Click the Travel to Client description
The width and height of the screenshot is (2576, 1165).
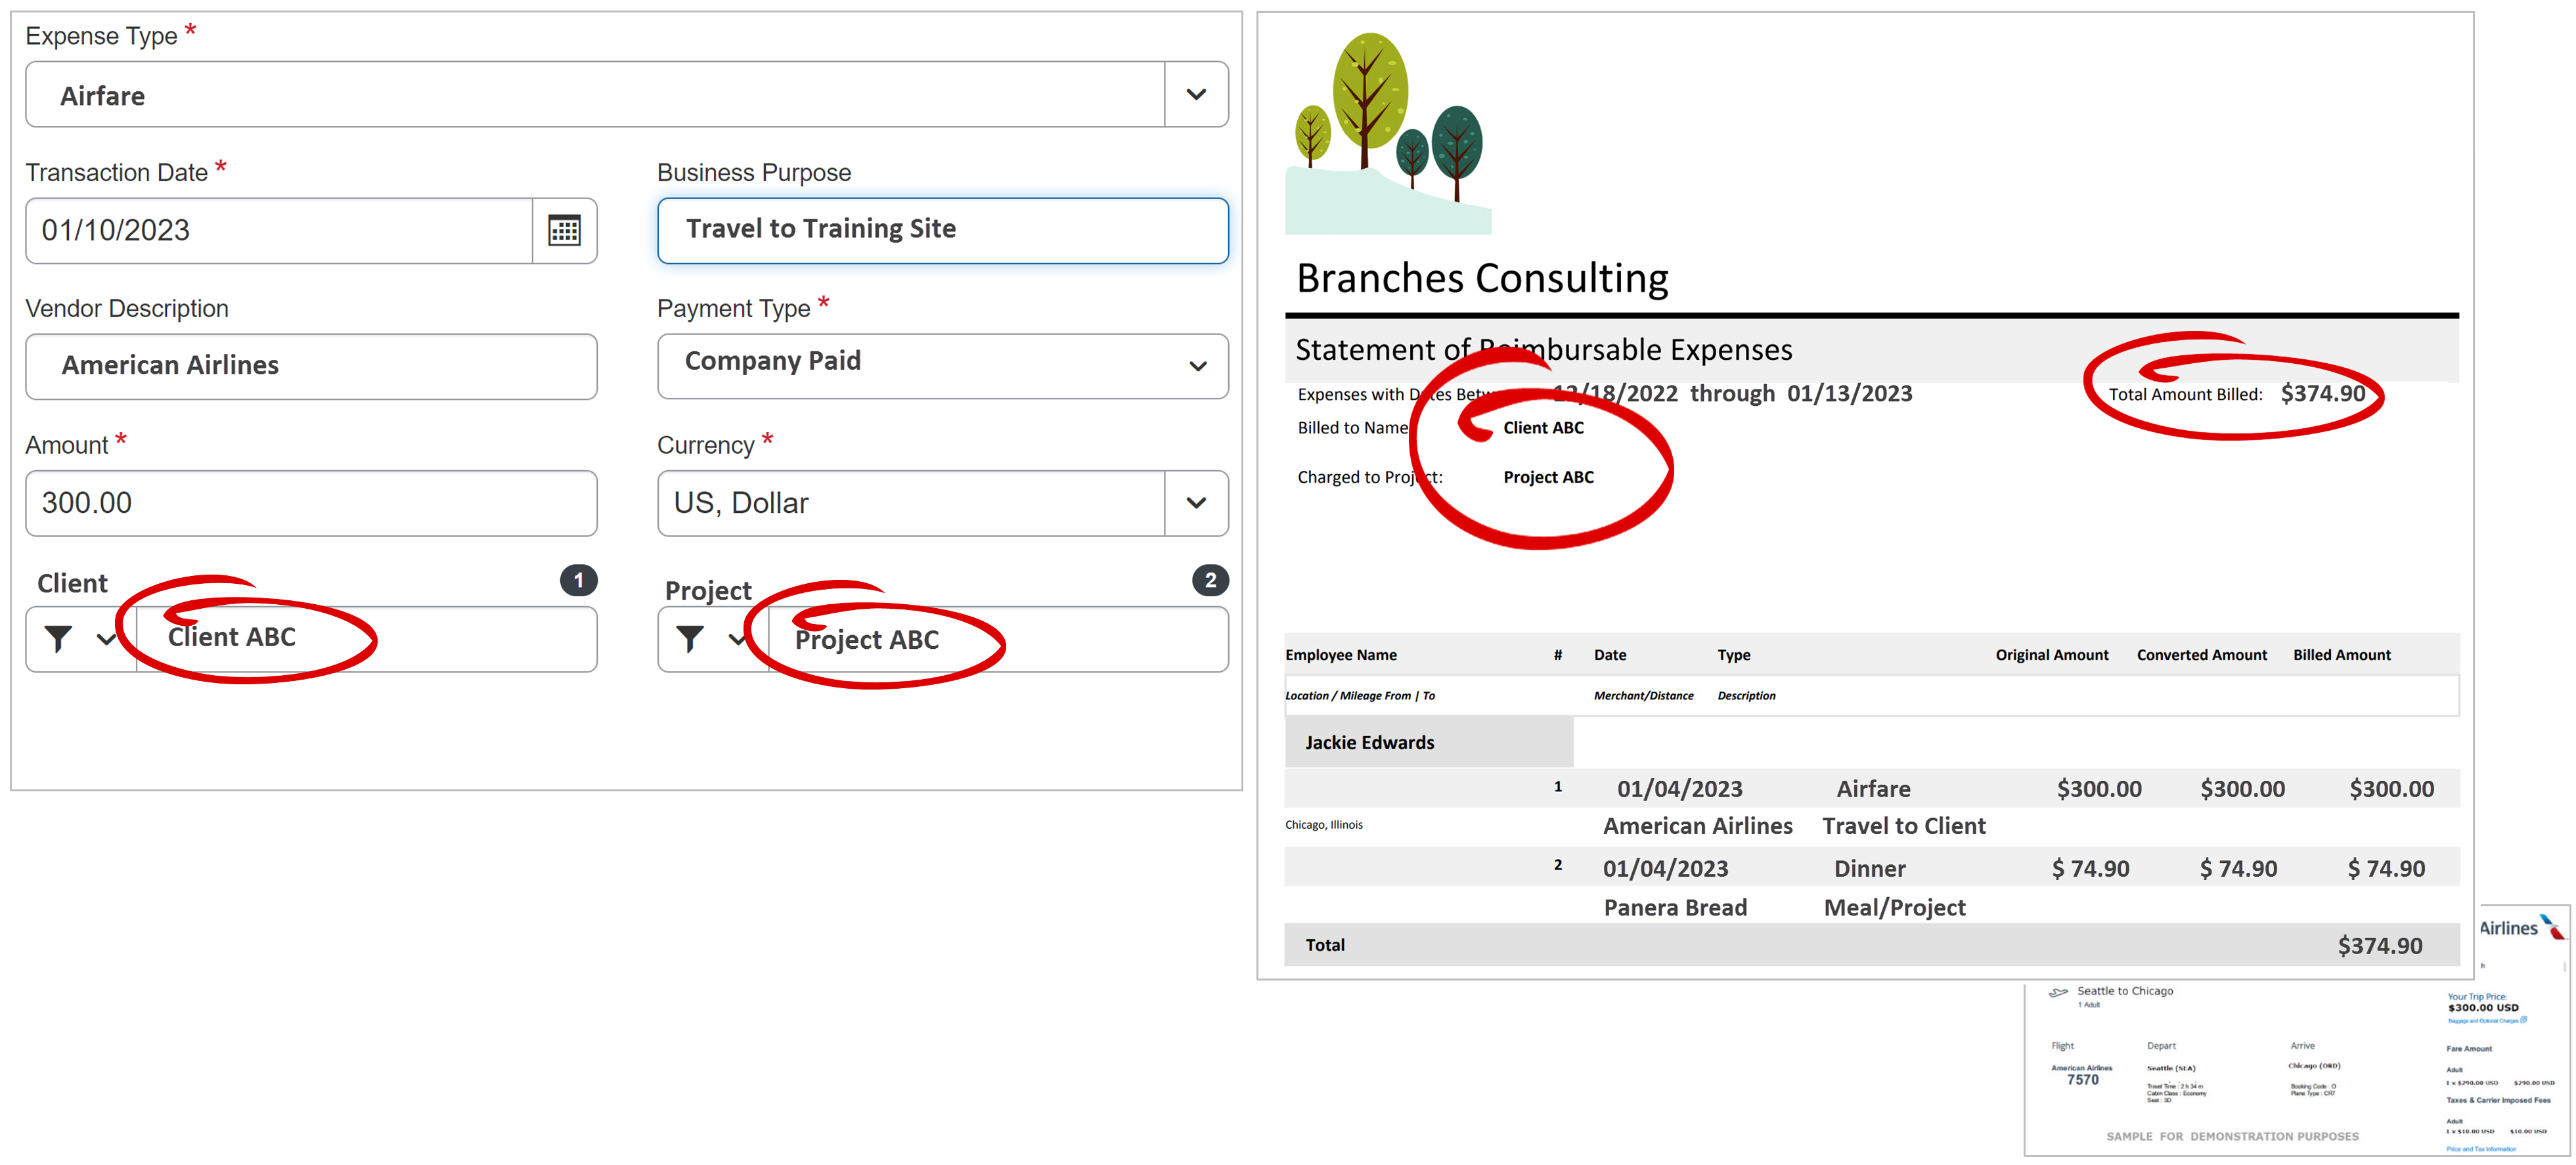(x=1904, y=826)
